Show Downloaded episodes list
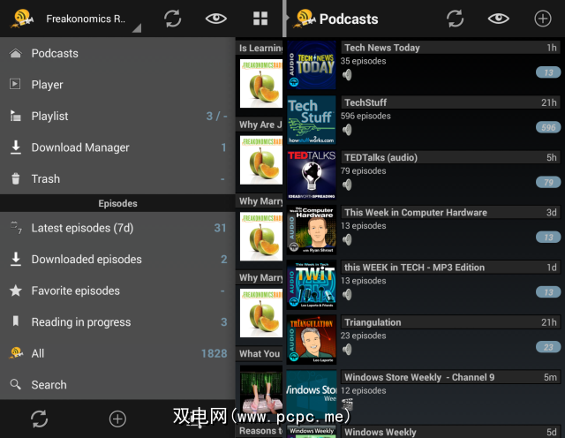This screenshot has height=438, width=565. tap(117, 260)
